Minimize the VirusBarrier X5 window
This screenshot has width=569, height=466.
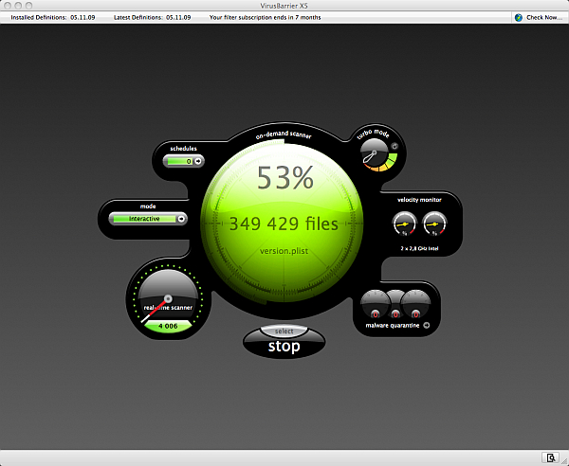click(x=18, y=6)
